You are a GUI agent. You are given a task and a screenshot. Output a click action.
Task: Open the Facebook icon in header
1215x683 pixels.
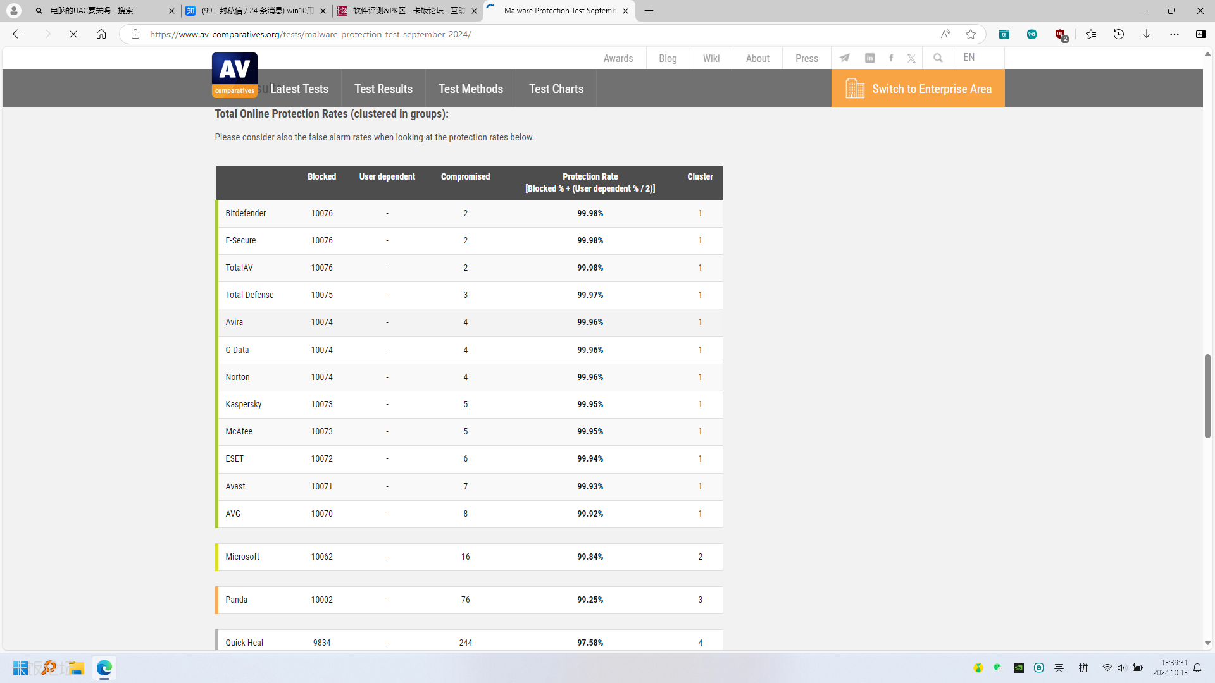click(x=891, y=58)
